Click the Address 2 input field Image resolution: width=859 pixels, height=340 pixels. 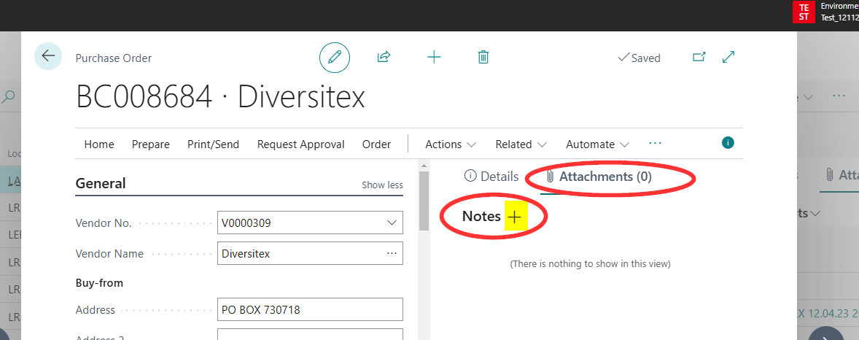(x=310, y=334)
